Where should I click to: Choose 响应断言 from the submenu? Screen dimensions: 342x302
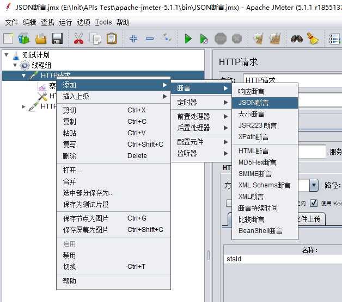tap(265, 91)
